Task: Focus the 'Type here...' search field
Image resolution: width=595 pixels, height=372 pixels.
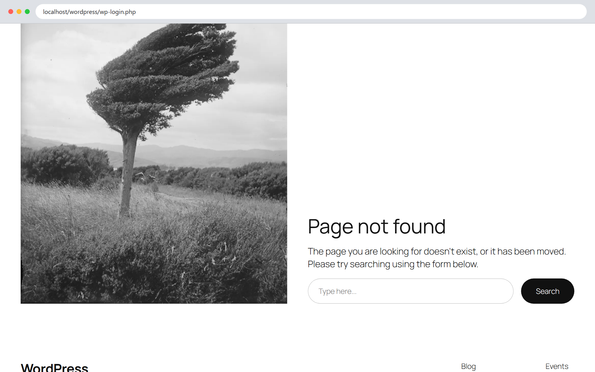Action: coord(411,291)
